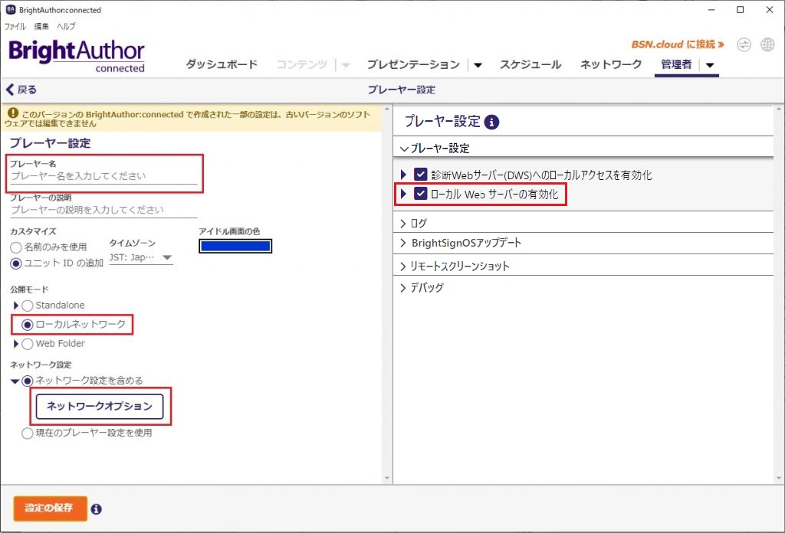Click BSN.cloud に接続 link
The width and height of the screenshot is (785, 533).
(678, 44)
